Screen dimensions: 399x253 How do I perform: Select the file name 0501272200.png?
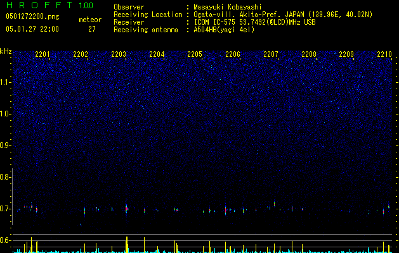pos(32,17)
